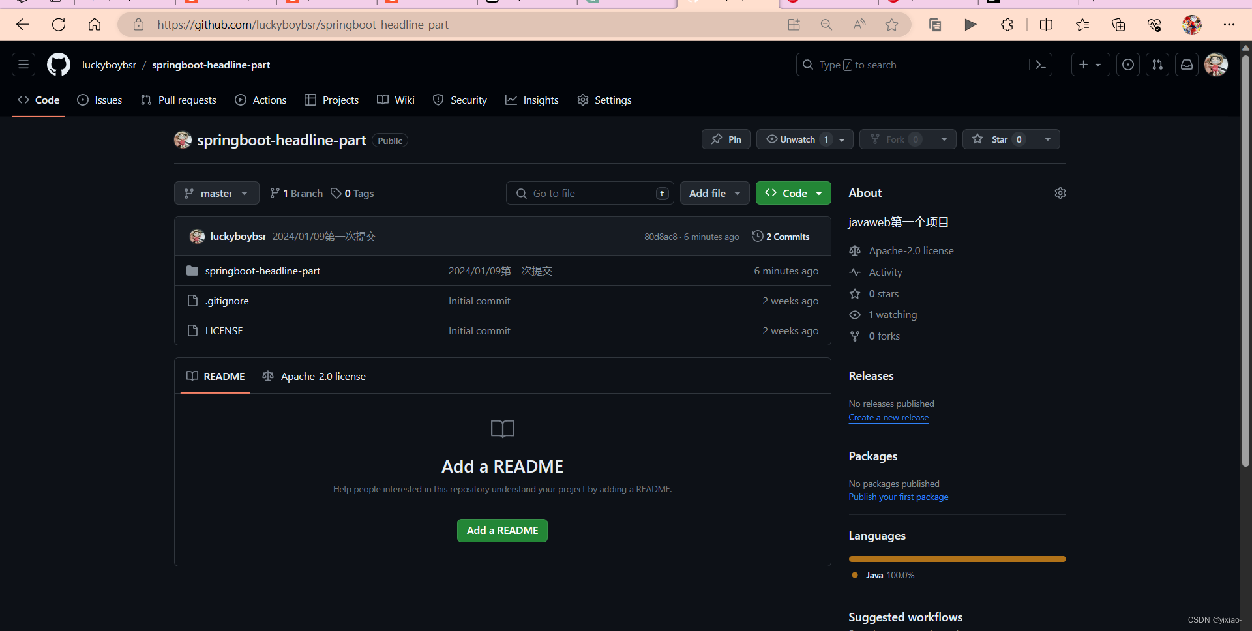Open browser split screen icon
Viewport: 1252px width, 631px height.
pos(1046,25)
